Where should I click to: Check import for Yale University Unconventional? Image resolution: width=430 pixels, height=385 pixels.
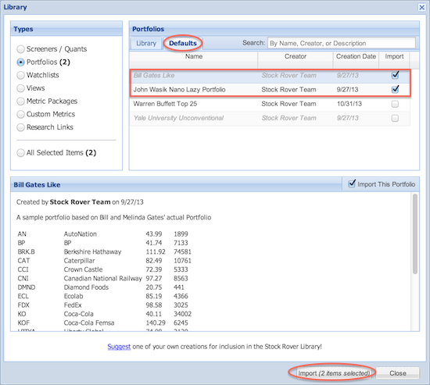(395, 118)
